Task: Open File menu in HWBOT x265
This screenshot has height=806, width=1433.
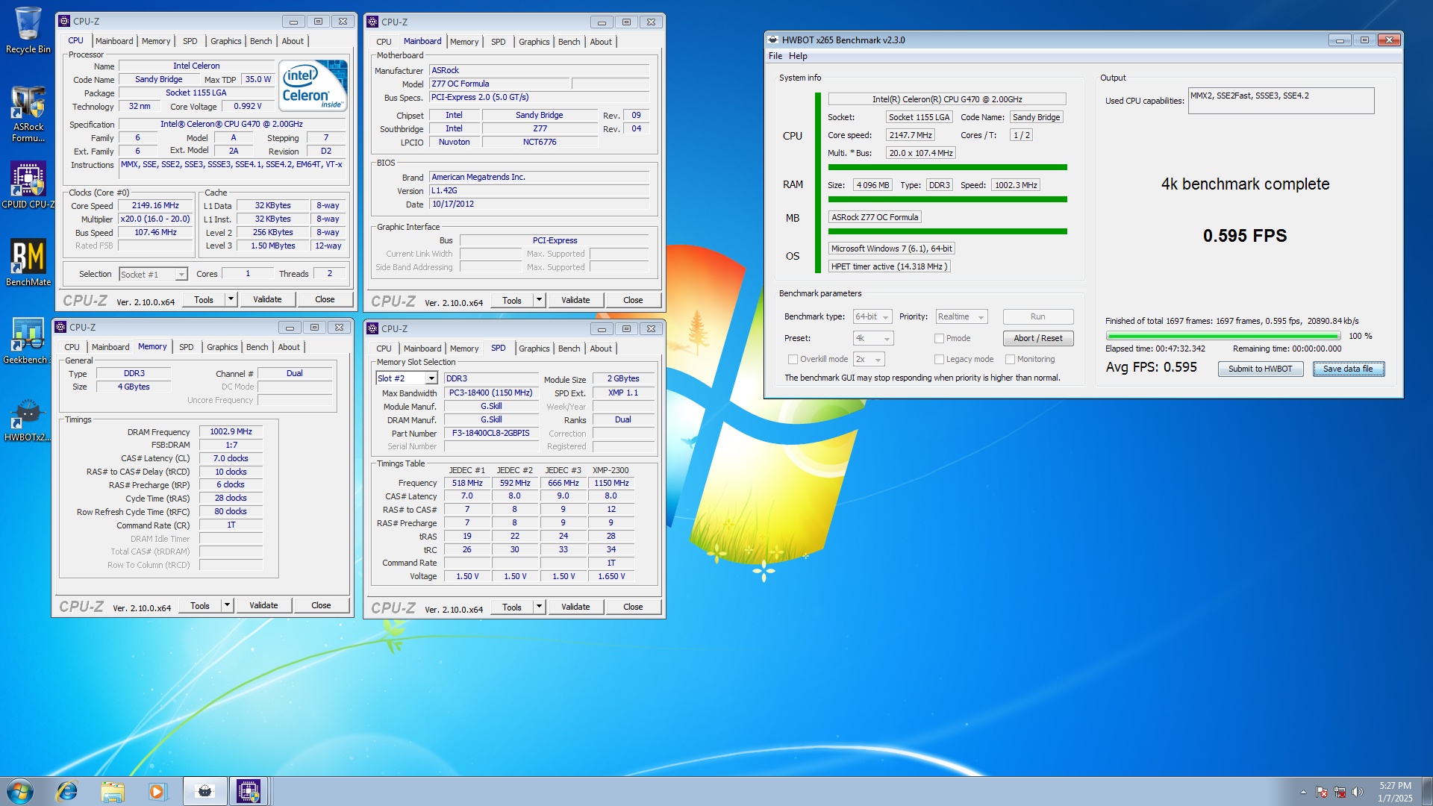Action: (775, 56)
